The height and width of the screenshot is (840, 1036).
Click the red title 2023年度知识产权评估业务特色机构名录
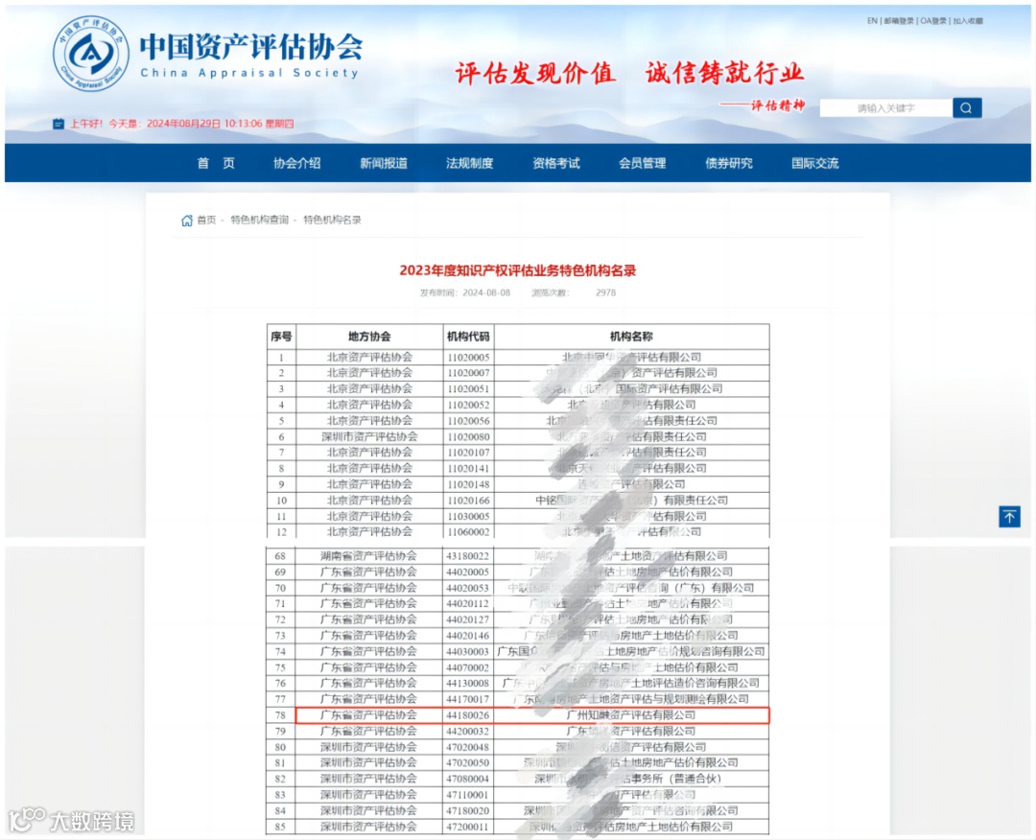(517, 270)
